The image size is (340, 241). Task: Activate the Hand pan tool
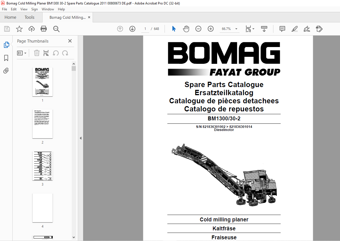click(x=186, y=29)
